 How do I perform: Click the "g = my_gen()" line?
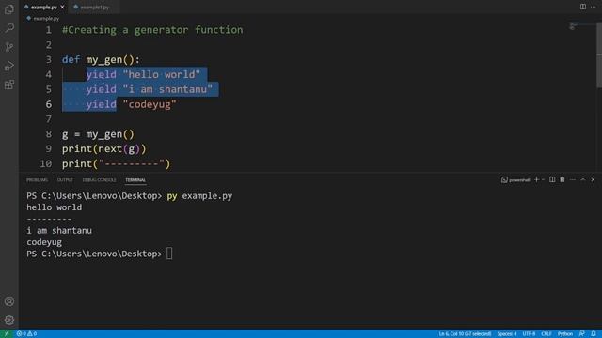(98, 134)
